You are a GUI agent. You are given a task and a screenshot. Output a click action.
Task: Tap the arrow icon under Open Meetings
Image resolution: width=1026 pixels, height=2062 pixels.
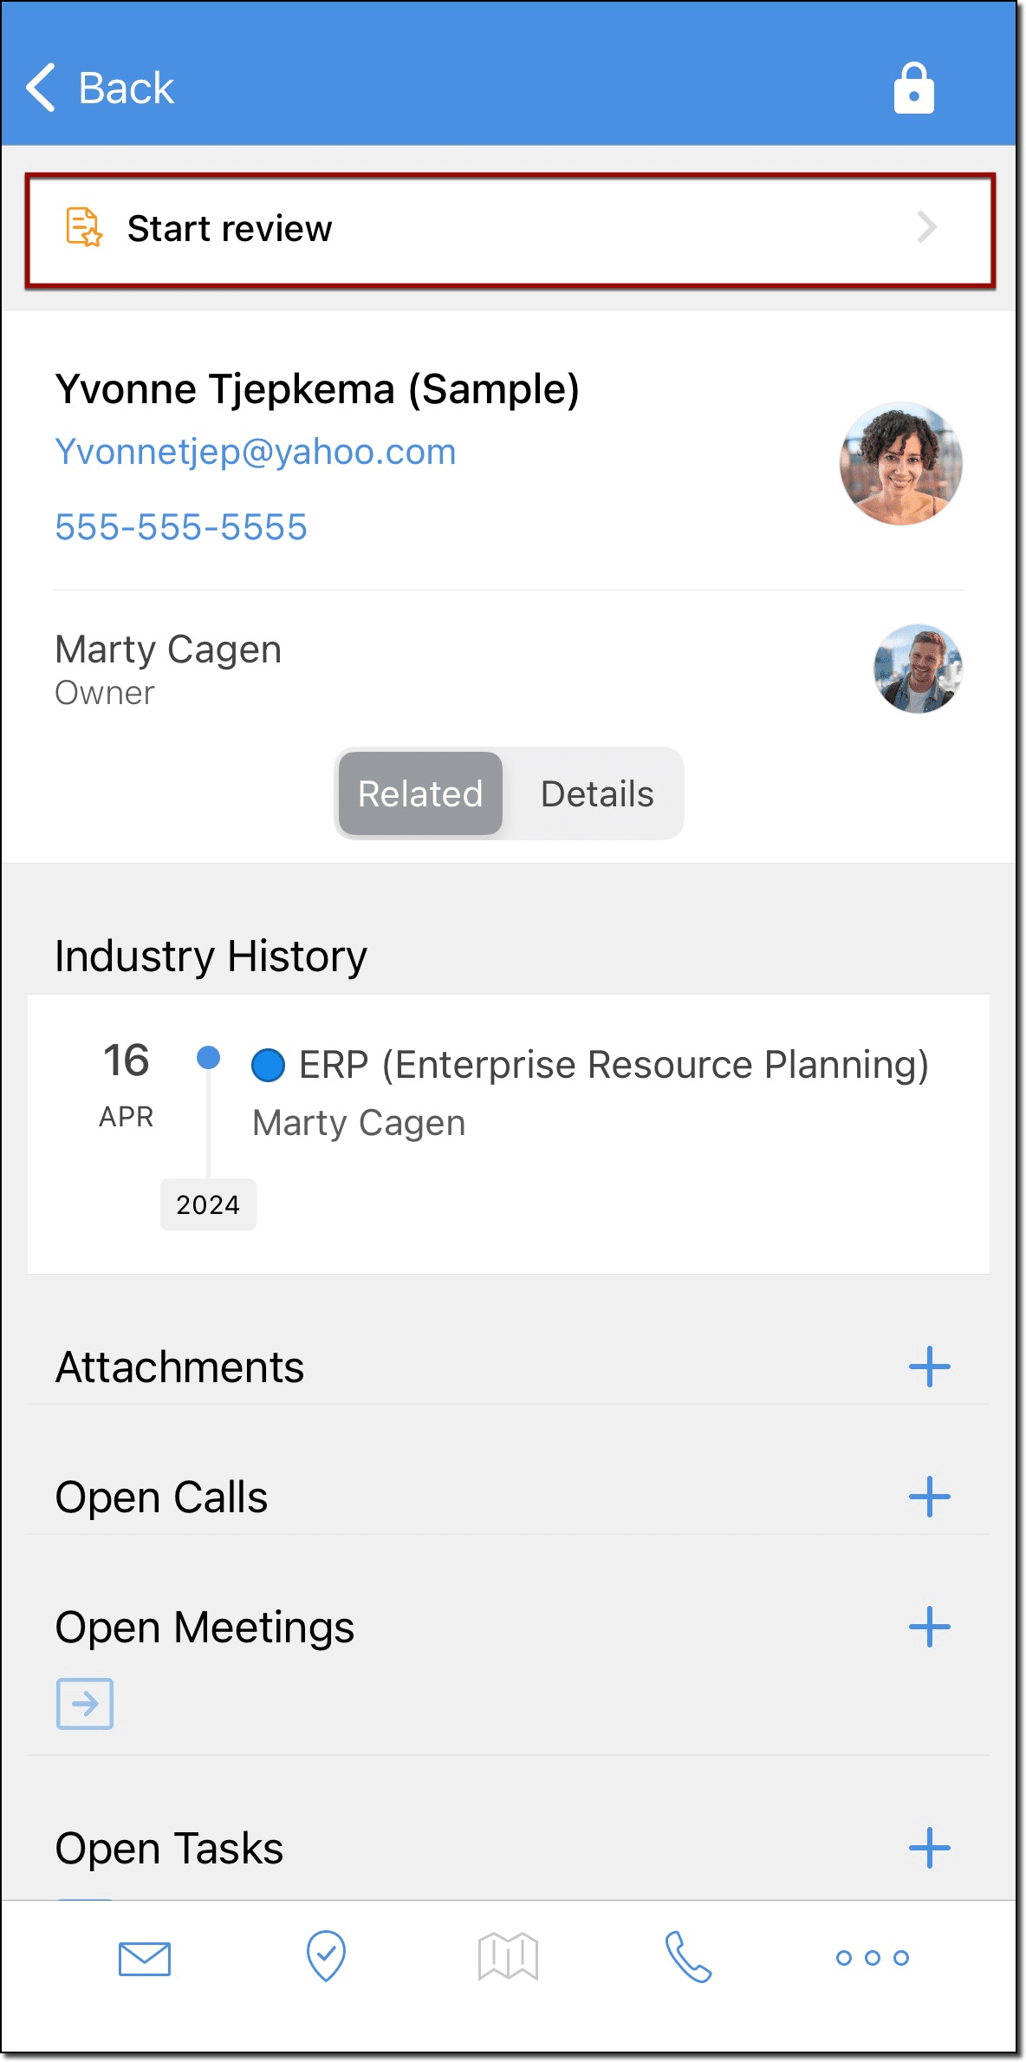[x=85, y=1703]
